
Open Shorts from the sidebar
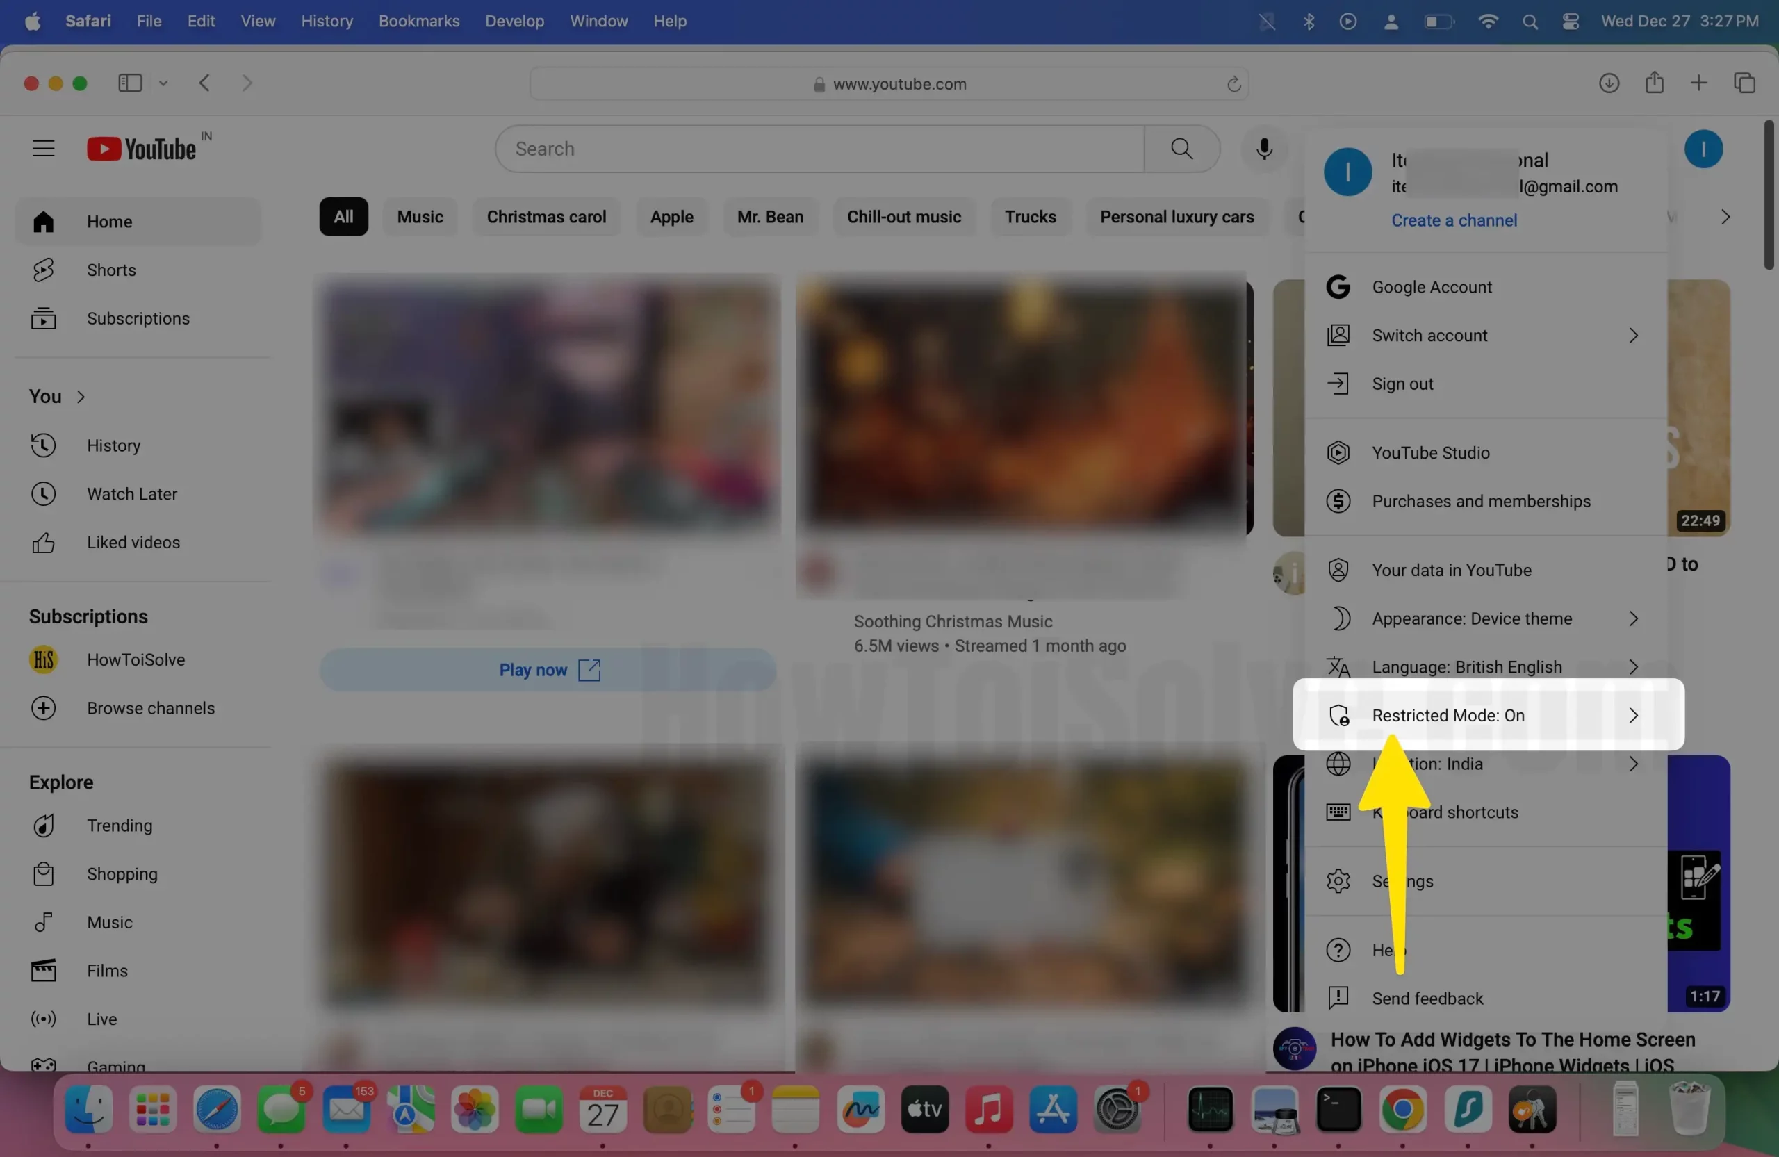110,270
